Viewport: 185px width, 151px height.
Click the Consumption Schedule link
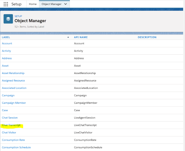pos(16,148)
